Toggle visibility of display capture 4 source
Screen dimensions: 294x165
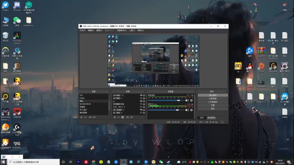coord(141,110)
